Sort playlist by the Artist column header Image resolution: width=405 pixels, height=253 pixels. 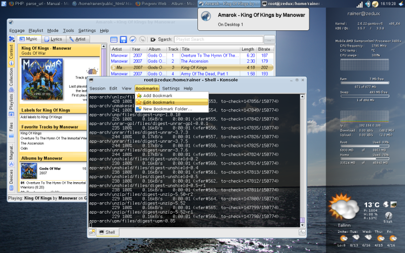(x=120, y=49)
